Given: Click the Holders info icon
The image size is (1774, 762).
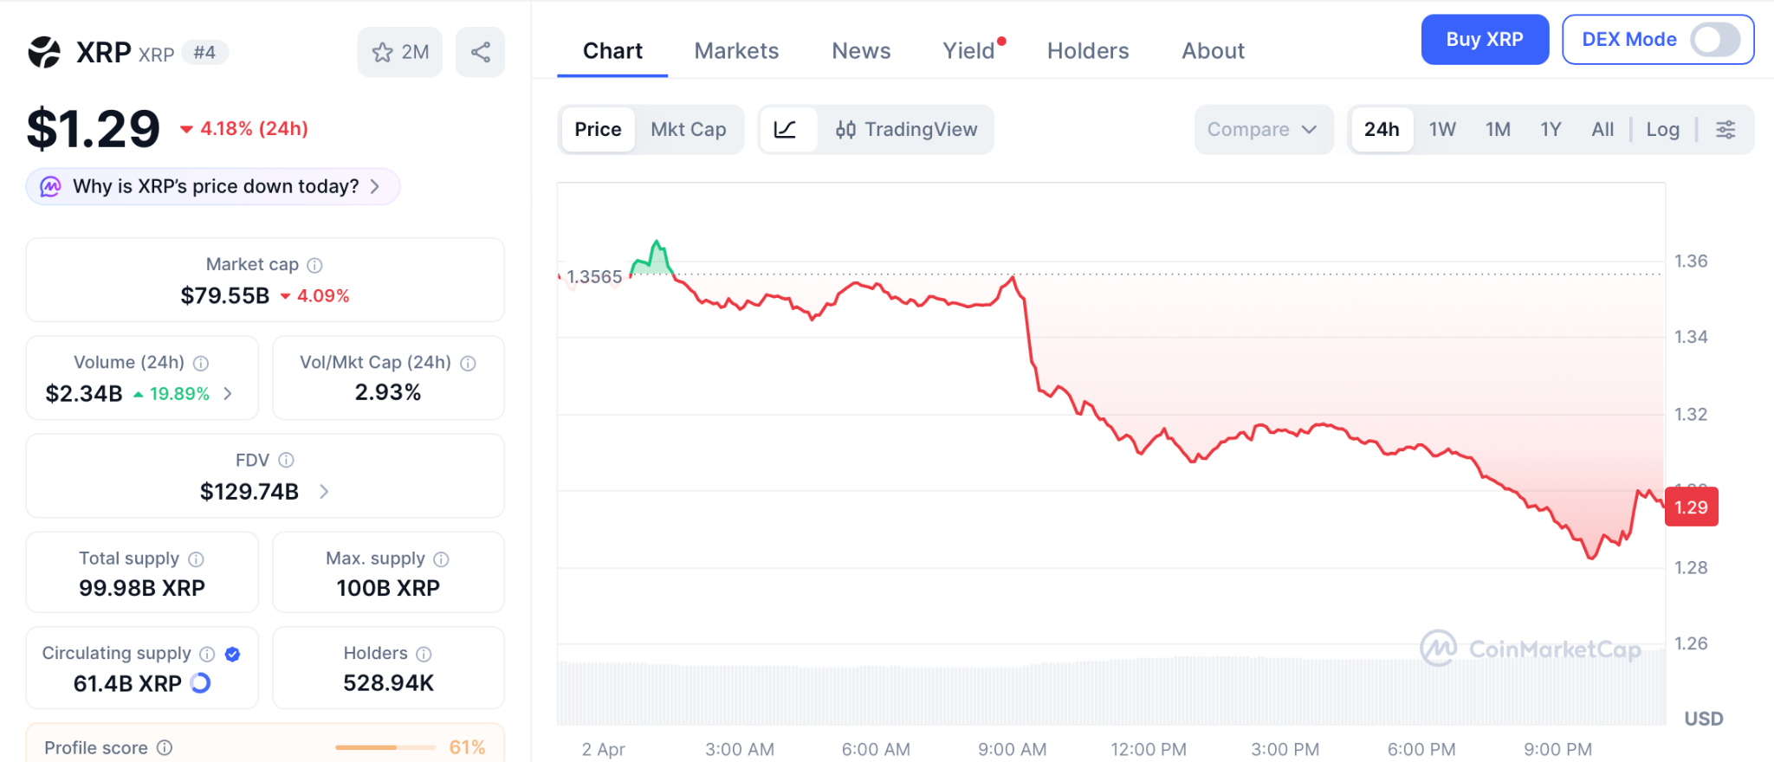Looking at the screenshot, I should point(424,654).
